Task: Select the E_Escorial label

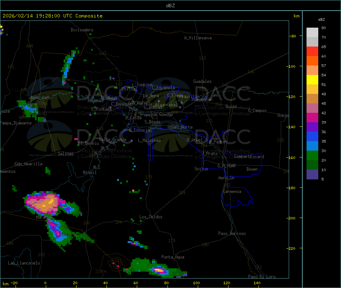Action: tap(141, 130)
